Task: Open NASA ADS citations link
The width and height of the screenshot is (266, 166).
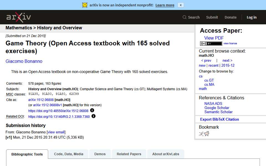Action: coord(213,103)
